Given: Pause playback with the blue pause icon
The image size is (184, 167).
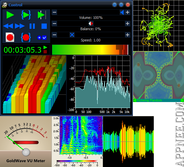Looking at the screenshot, I should click(x=32, y=26).
